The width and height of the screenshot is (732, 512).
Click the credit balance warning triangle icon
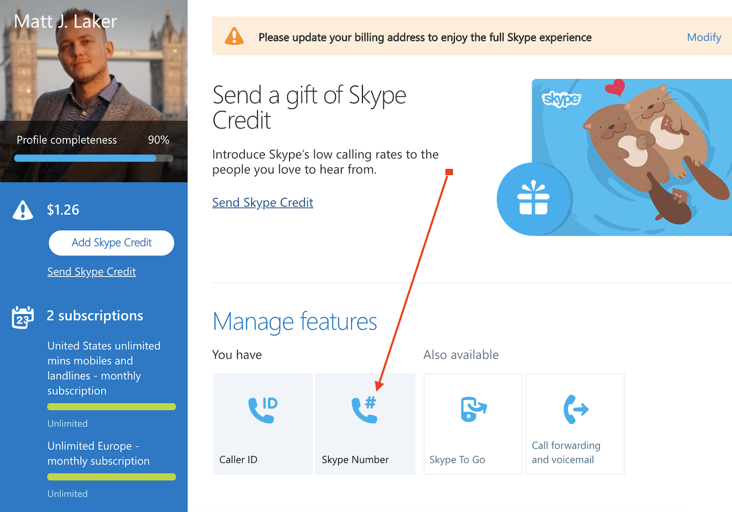(x=23, y=210)
